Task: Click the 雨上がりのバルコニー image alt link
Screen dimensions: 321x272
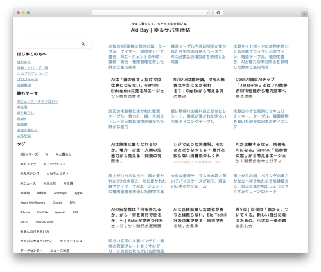Action: tap(137, 183)
